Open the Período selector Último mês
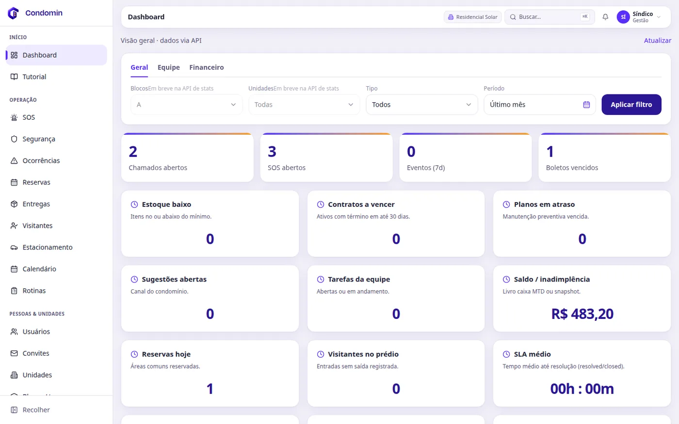This screenshot has width=679, height=424. pos(540,105)
